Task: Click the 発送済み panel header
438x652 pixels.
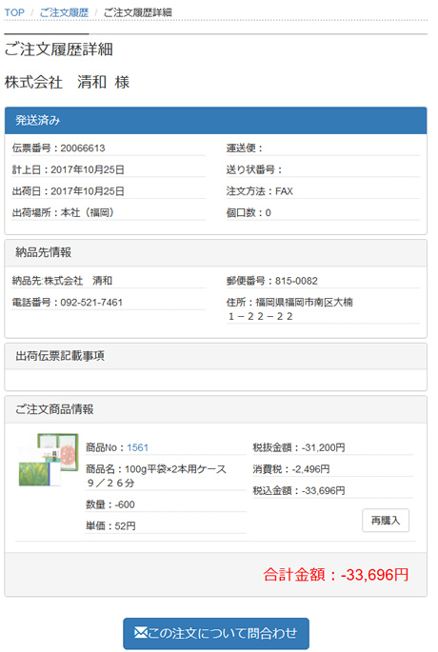Action: (216, 121)
